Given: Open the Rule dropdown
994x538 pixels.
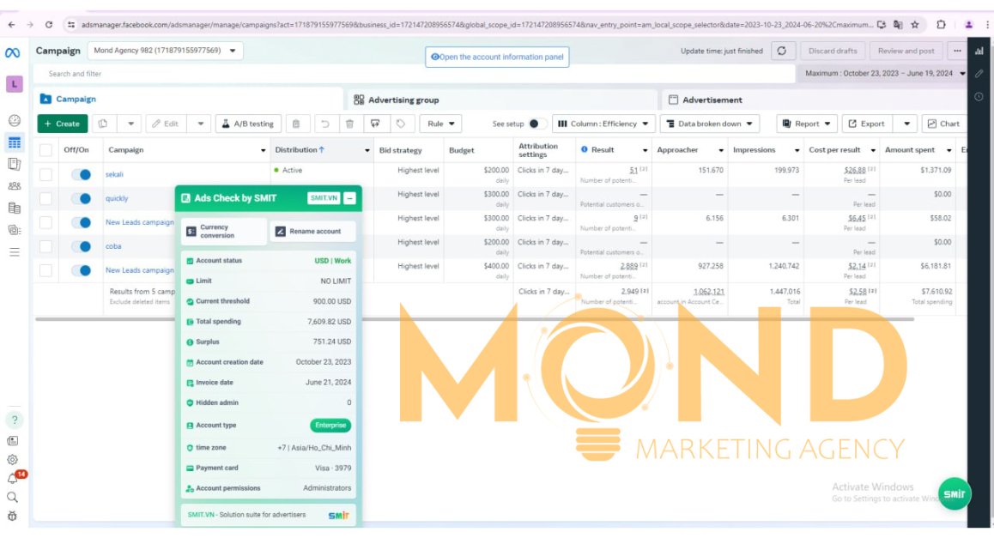Looking at the screenshot, I should coord(440,124).
